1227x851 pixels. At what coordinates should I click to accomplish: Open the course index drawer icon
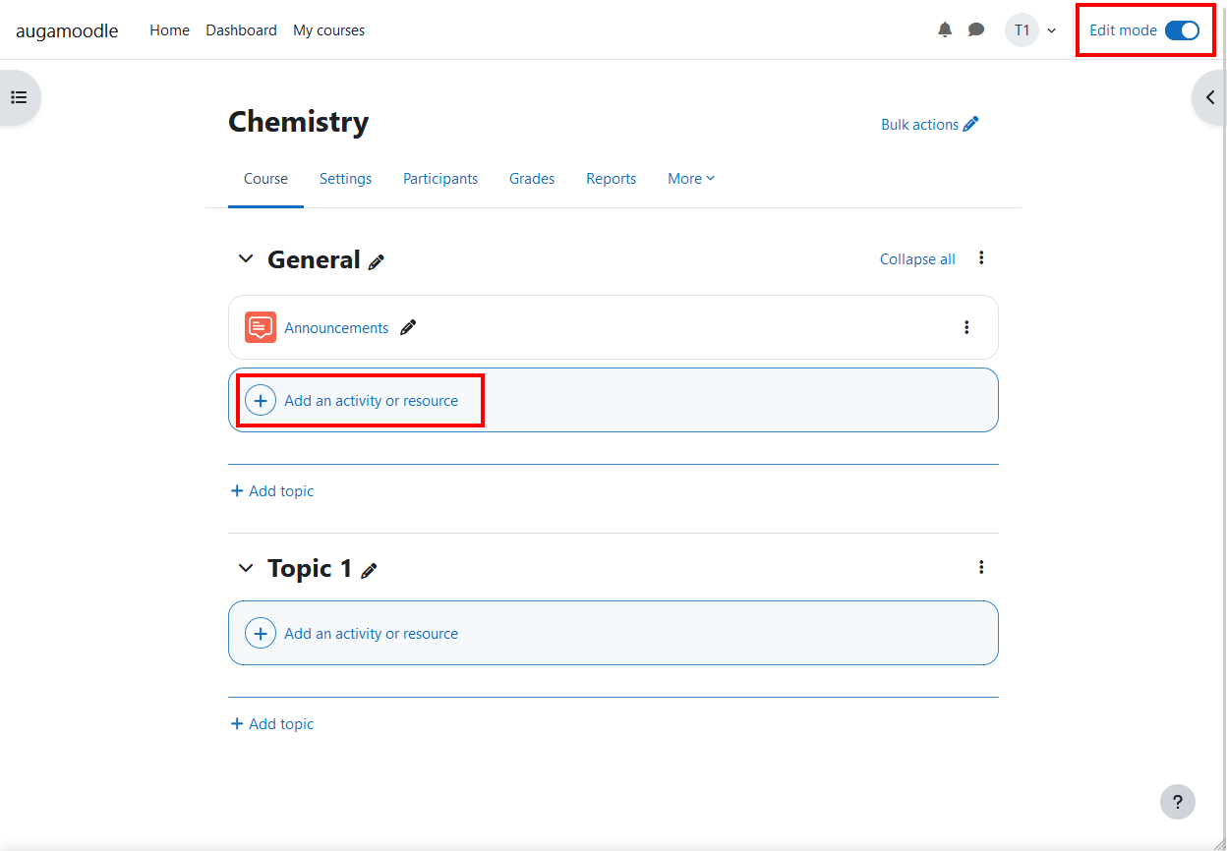click(18, 96)
